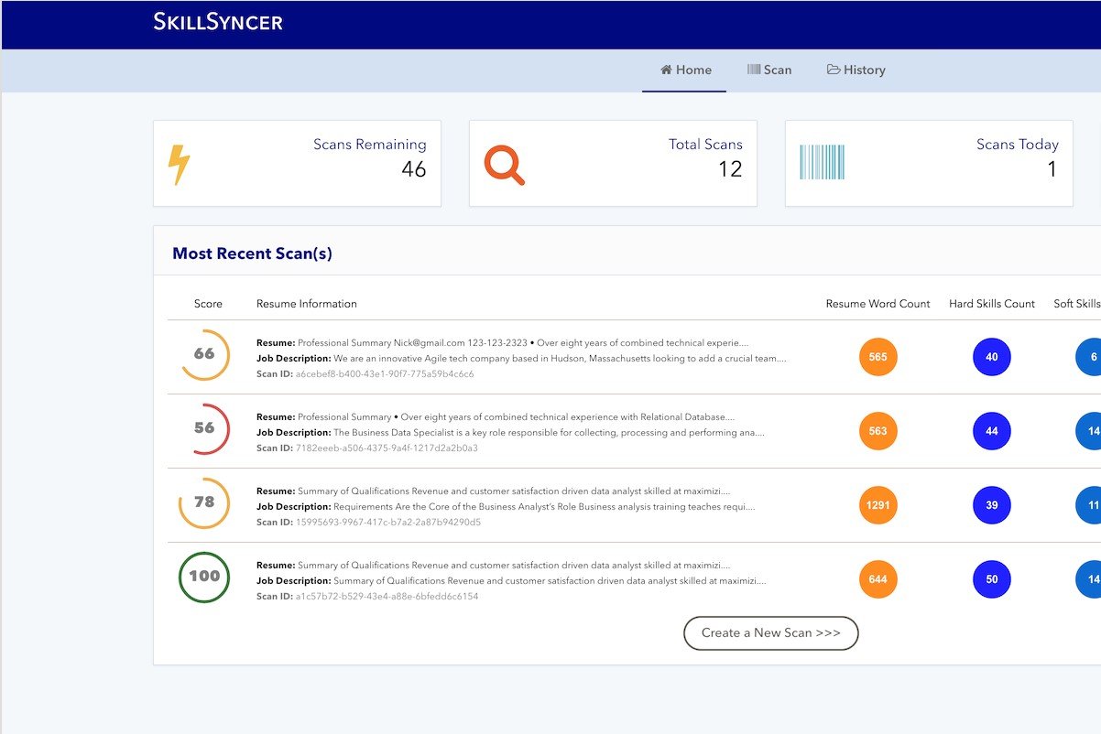This screenshot has width=1101, height=734.
Task: Select the score 78 circle
Action: pos(204,502)
